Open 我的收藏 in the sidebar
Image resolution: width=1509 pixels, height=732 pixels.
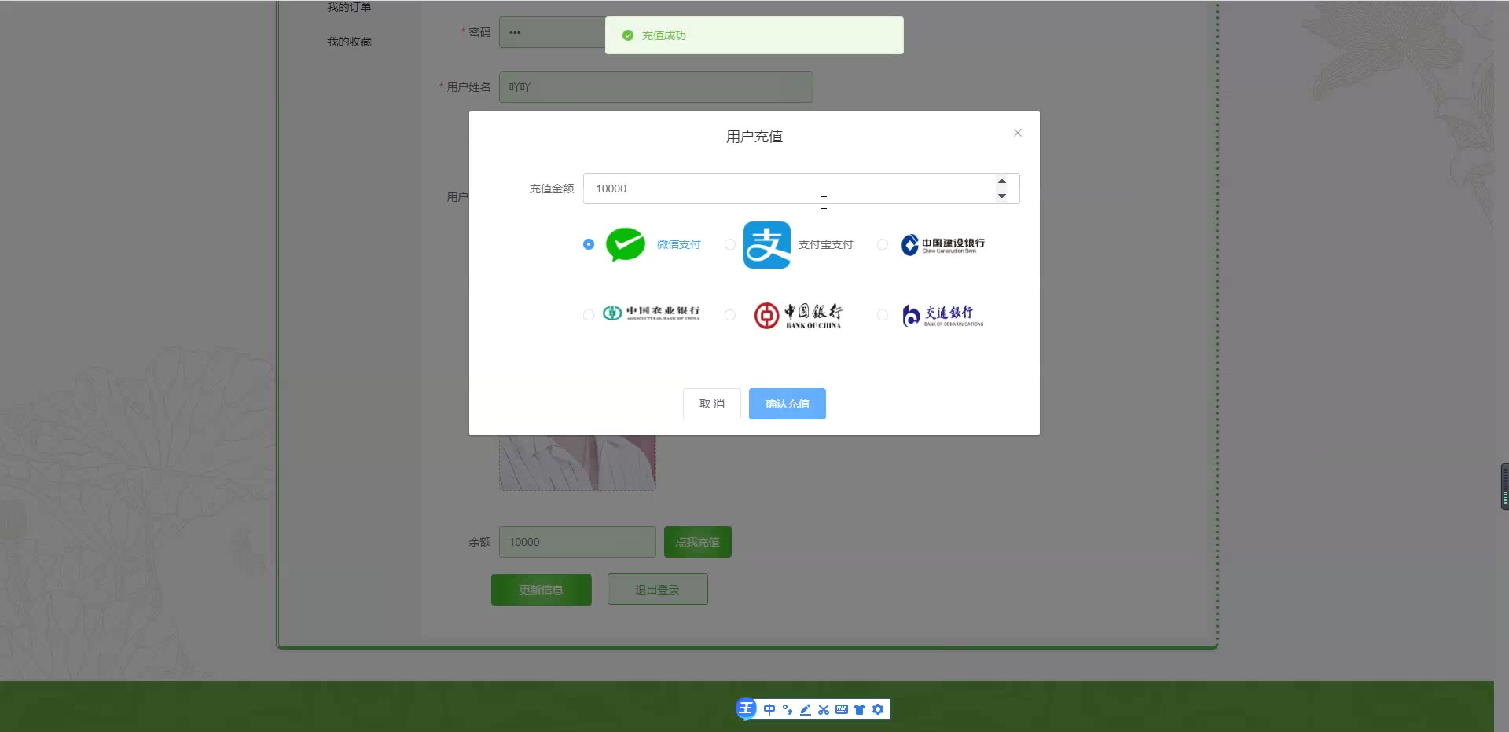pos(349,42)
